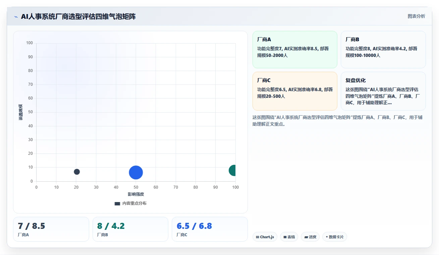Click the chart title AI人事系统厂商选型评估四维气泡矩阵
Viewport: 439px width, 255px height.
(x=78, y=16)
